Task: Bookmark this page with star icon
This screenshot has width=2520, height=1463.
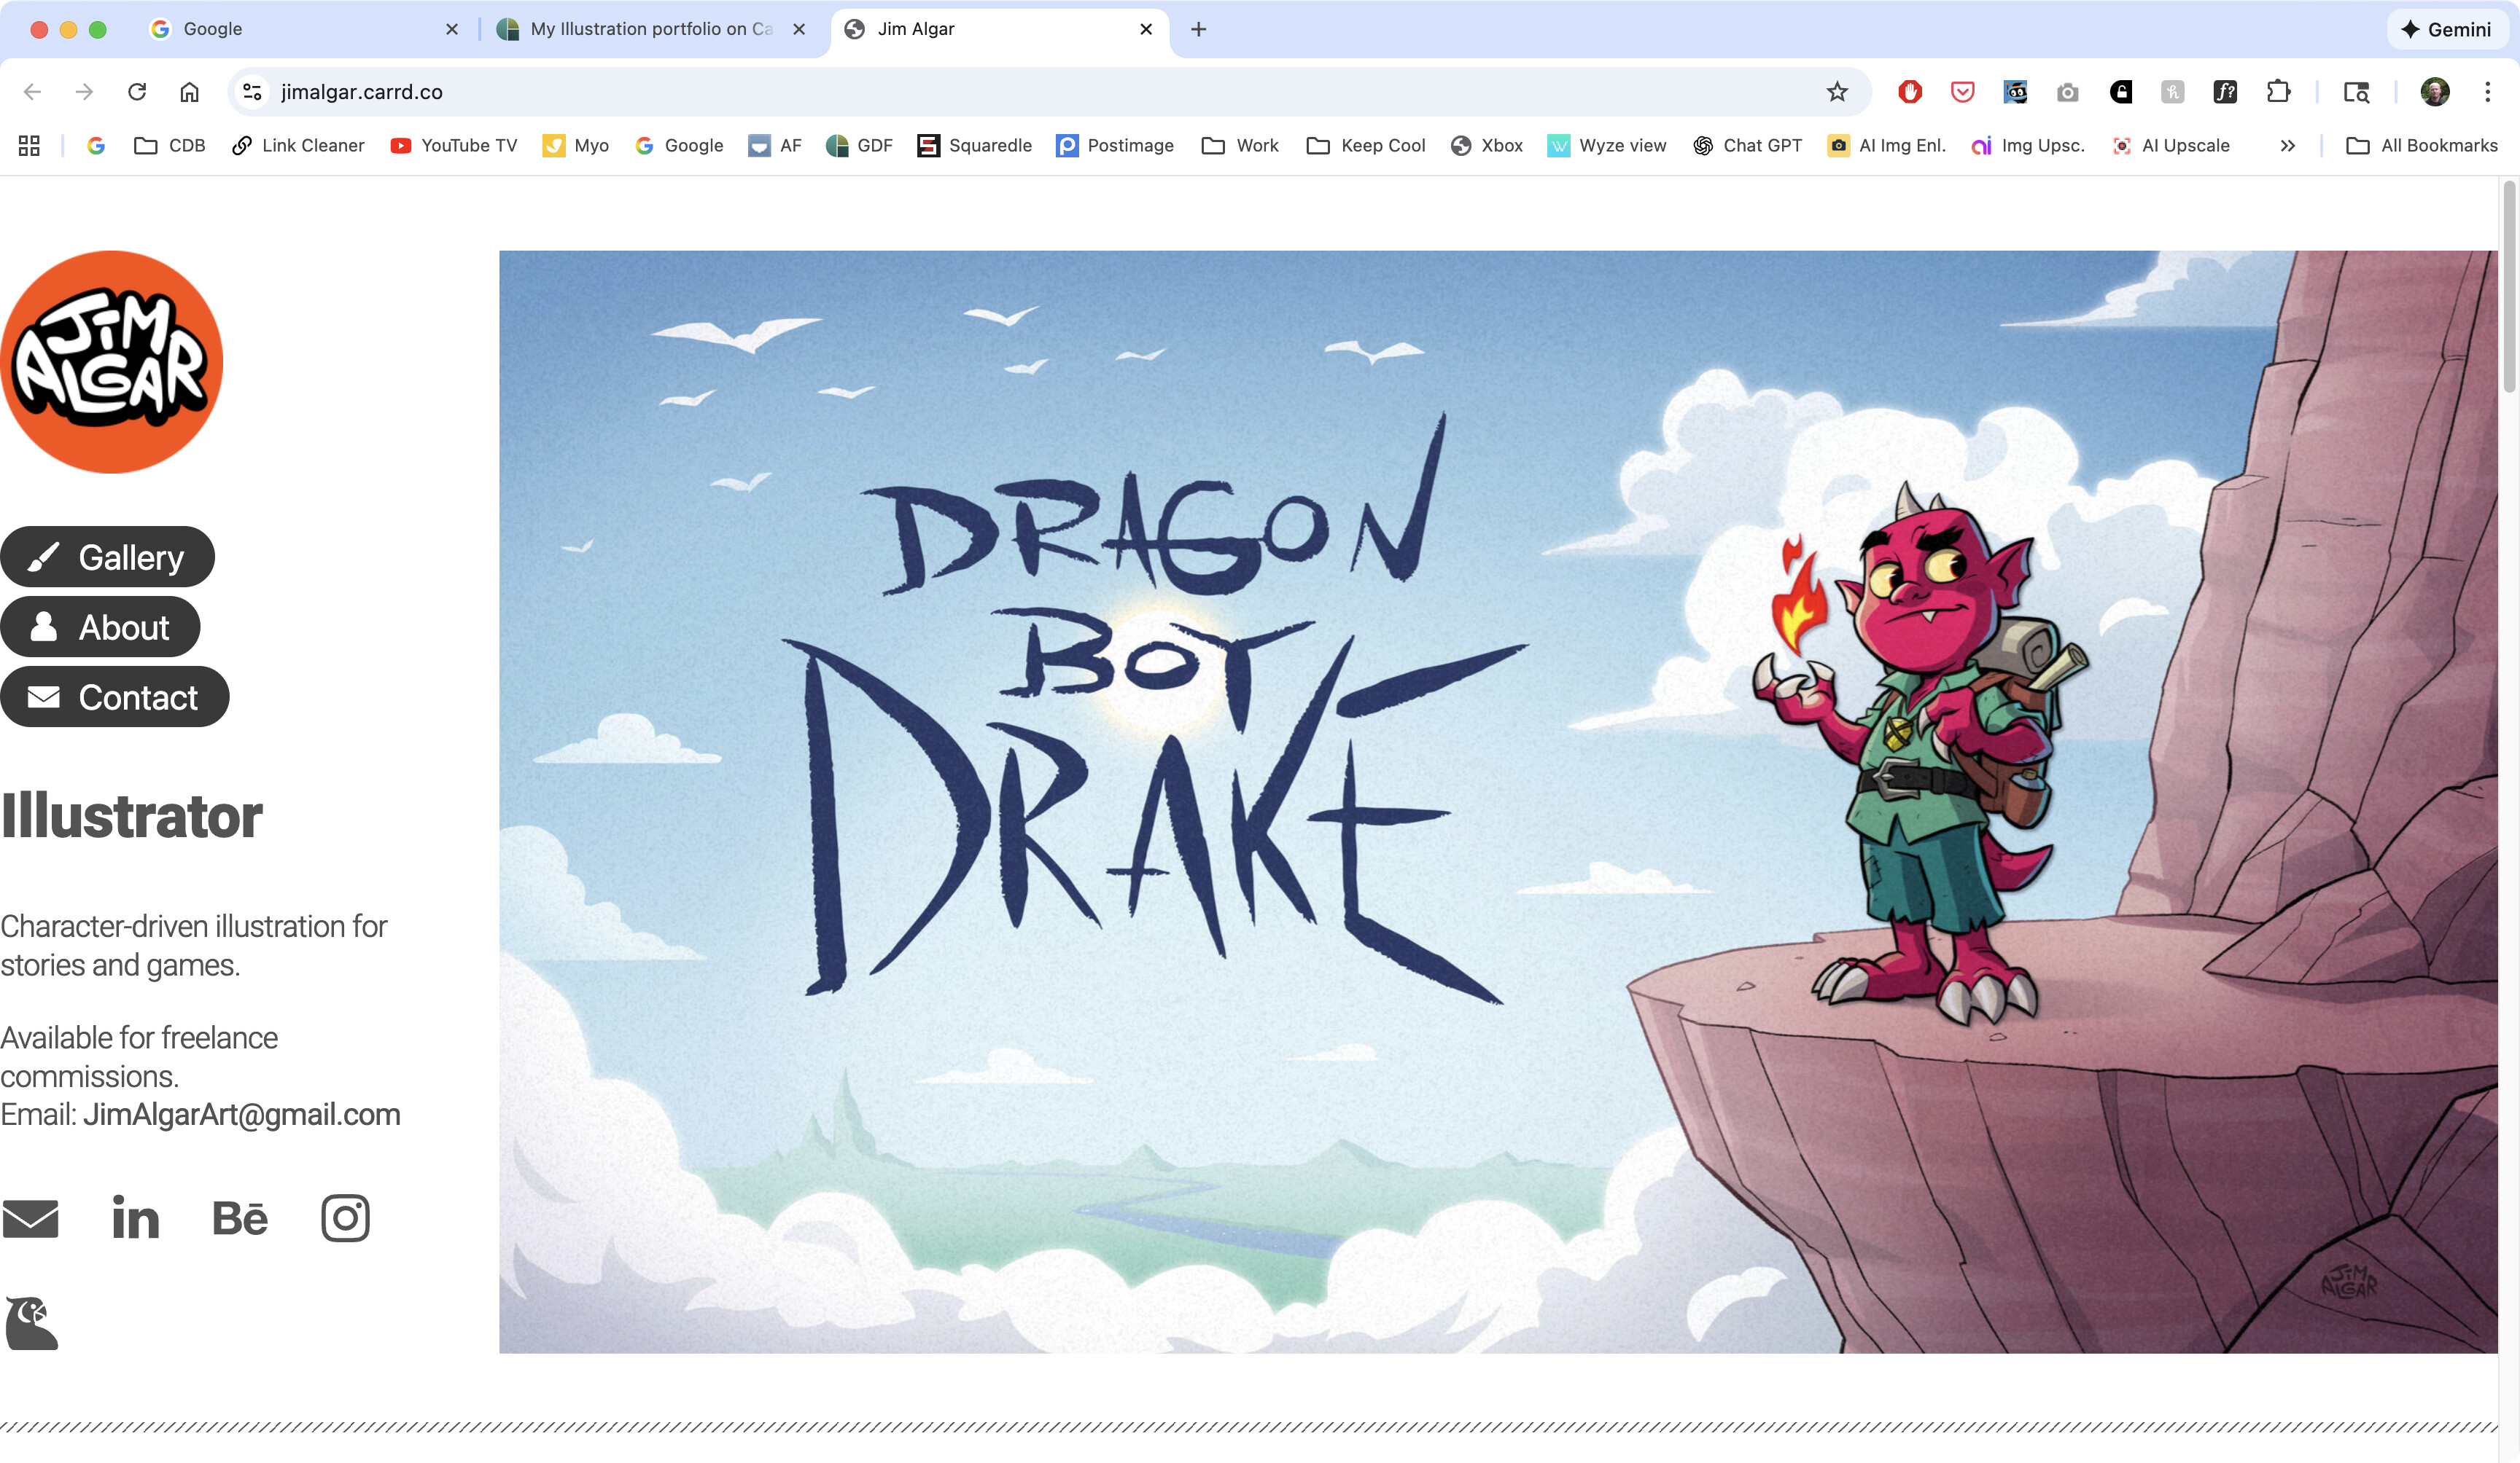Action: coord(1837,92)
